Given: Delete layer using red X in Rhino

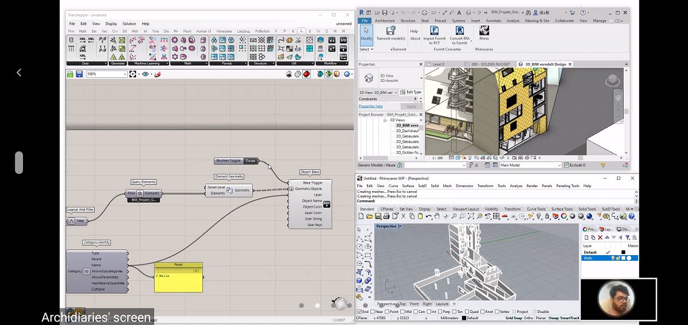Looking at the screenshot, I should coord(600,237).
